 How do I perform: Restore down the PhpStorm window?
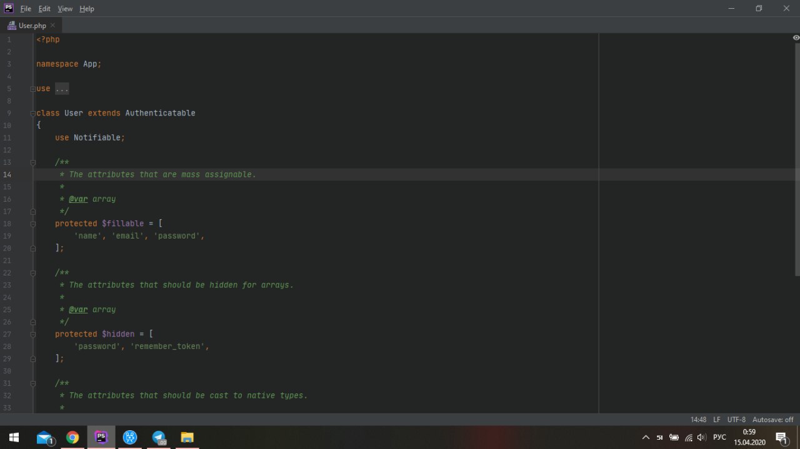click(x=759, y=8)
